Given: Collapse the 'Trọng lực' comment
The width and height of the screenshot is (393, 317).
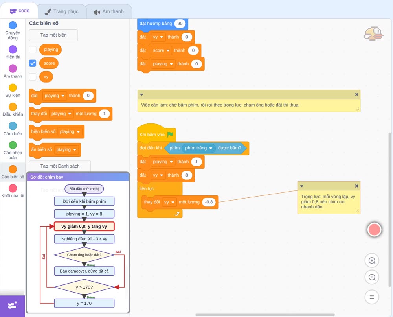Looking at the screenshot, I should pos(301,186).
